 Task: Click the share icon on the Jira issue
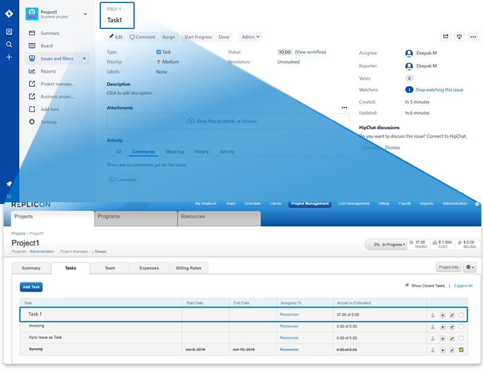446,37
